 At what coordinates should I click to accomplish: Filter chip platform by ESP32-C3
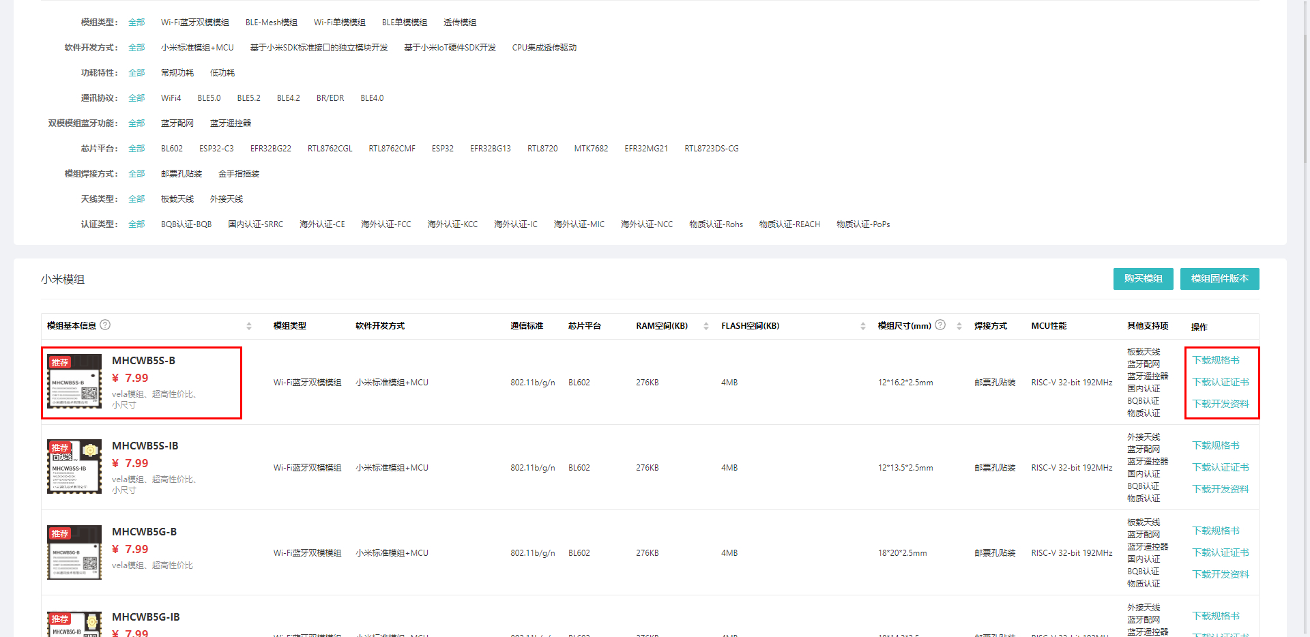click(216, 149)
